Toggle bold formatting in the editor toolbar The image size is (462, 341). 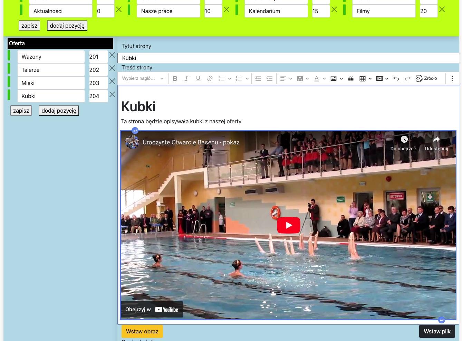tap(175, 78)
